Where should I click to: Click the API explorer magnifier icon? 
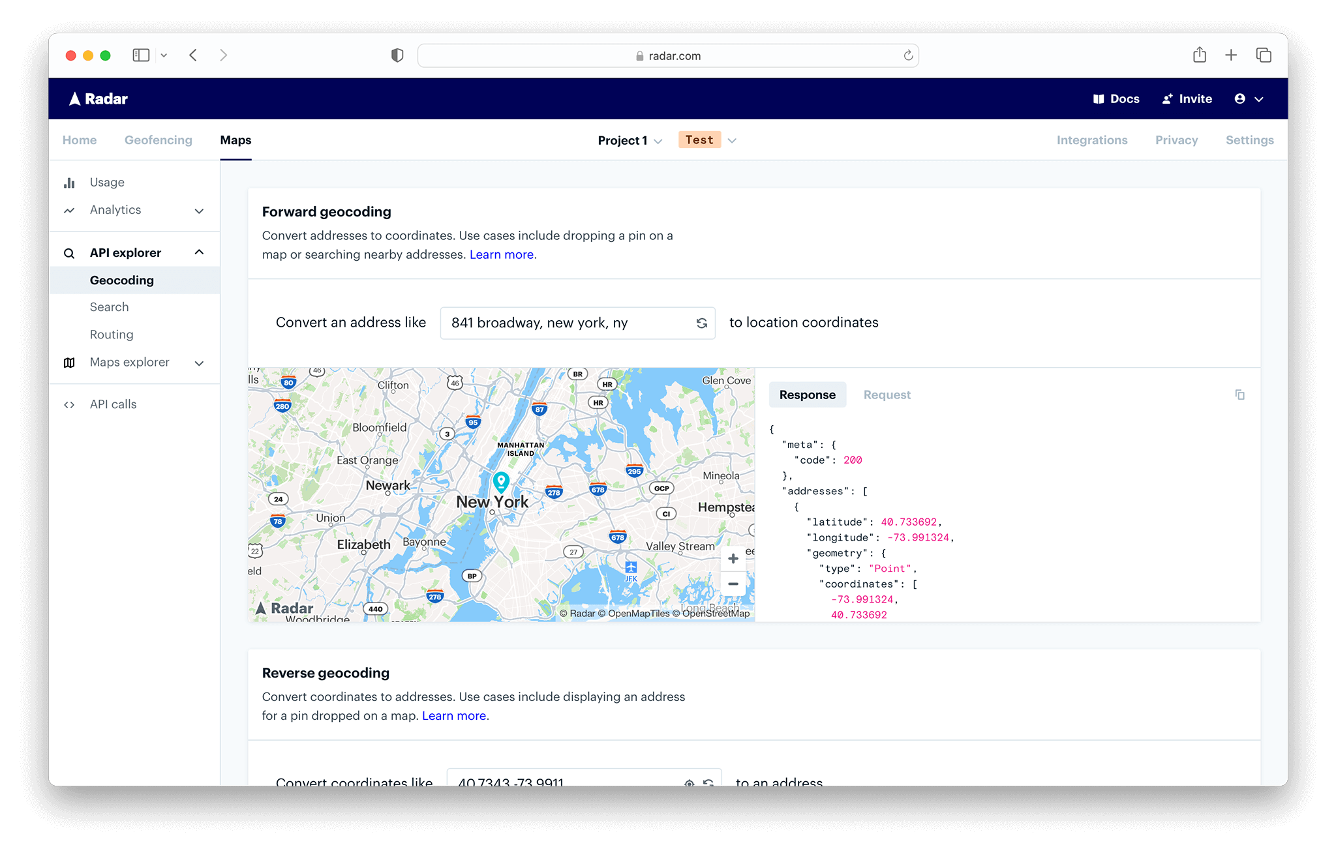coord(69,253)
